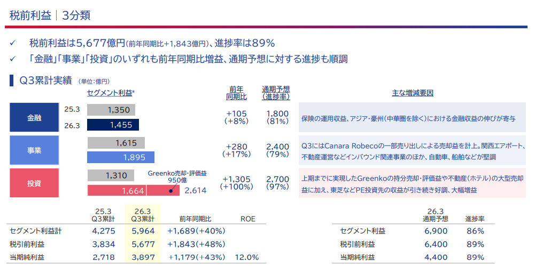The height and width of the screenshot is (266, 535).
Task: Click the 金融 explanation text about 保険の運用収益
Action: click(408, 119)
